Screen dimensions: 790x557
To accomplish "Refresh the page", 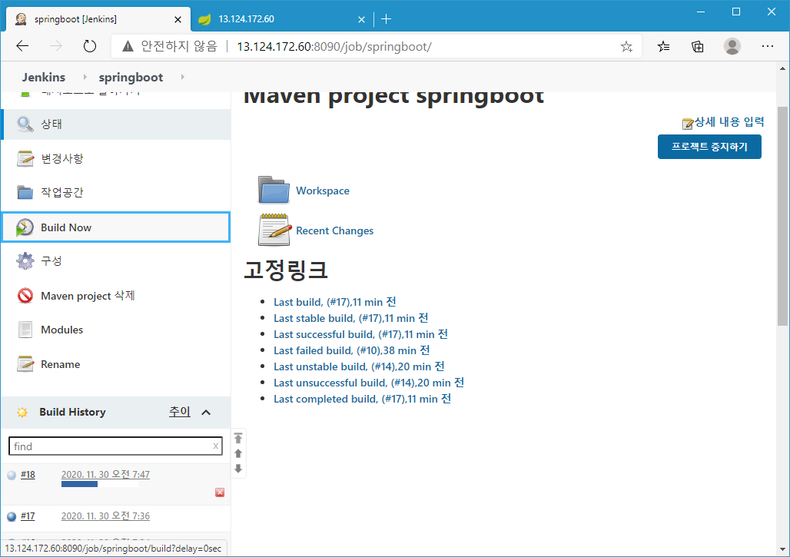I will click(90, 46).
